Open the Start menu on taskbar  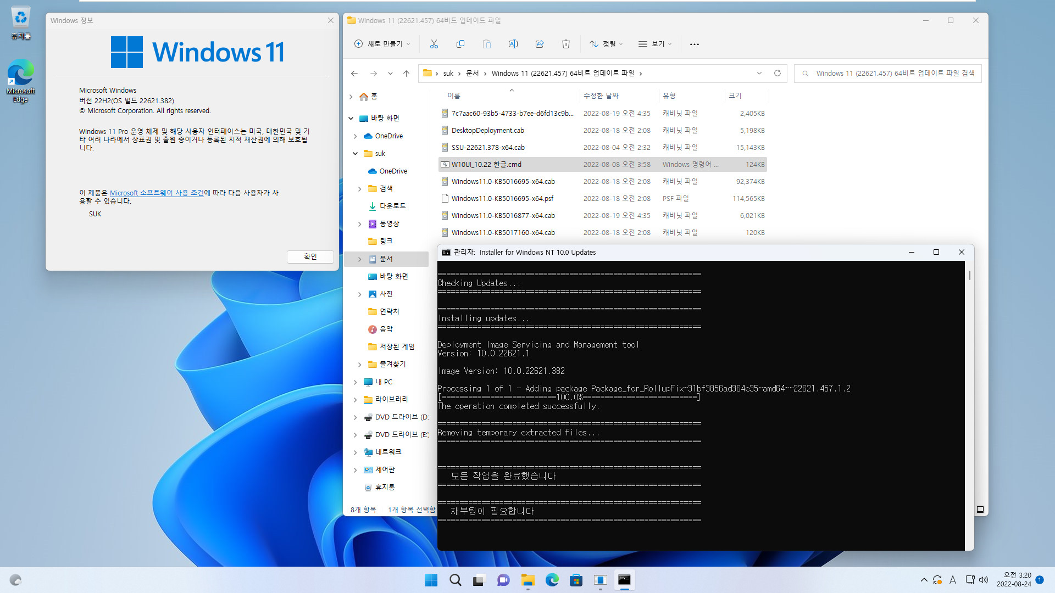pyautogui.click(x=431, y=580)
